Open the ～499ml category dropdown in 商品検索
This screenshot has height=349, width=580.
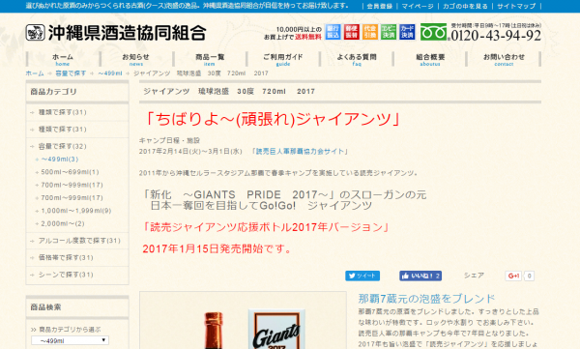pyautogui.click(x=70, y=340)
